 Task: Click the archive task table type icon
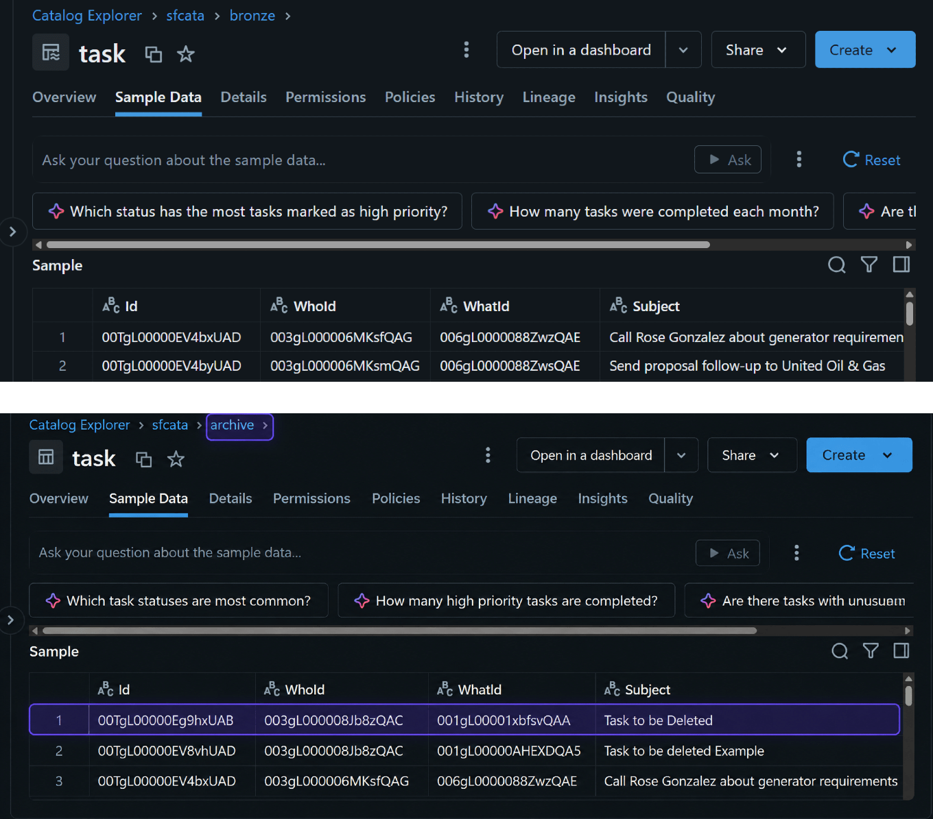coord(46,457)
